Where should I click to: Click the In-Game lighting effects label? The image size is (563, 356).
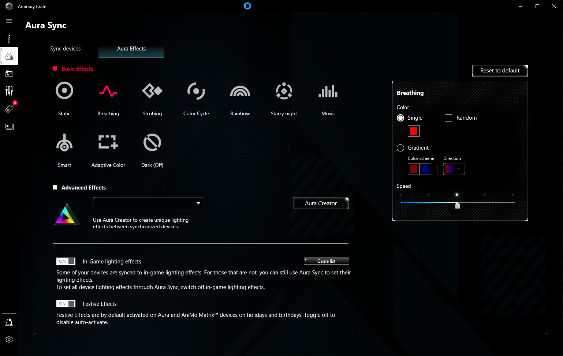[x=112, y=262]
